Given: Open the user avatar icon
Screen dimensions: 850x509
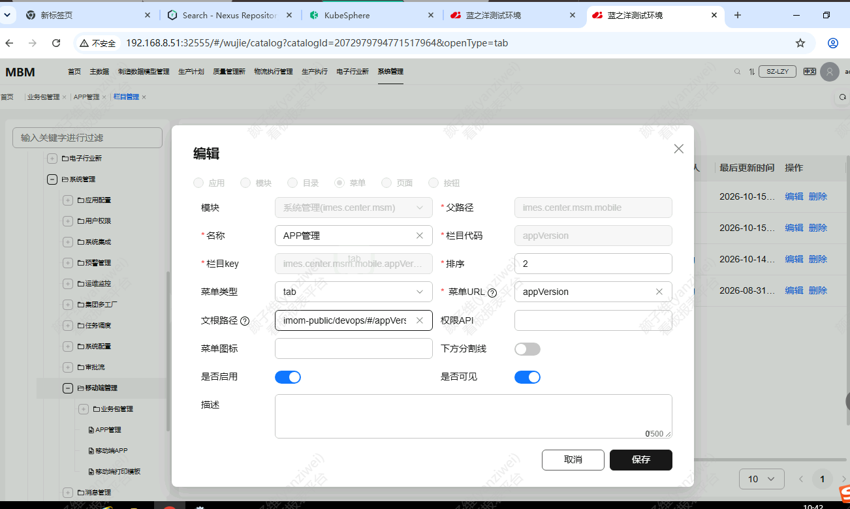Looking at the screenshot, I should 830,72.
